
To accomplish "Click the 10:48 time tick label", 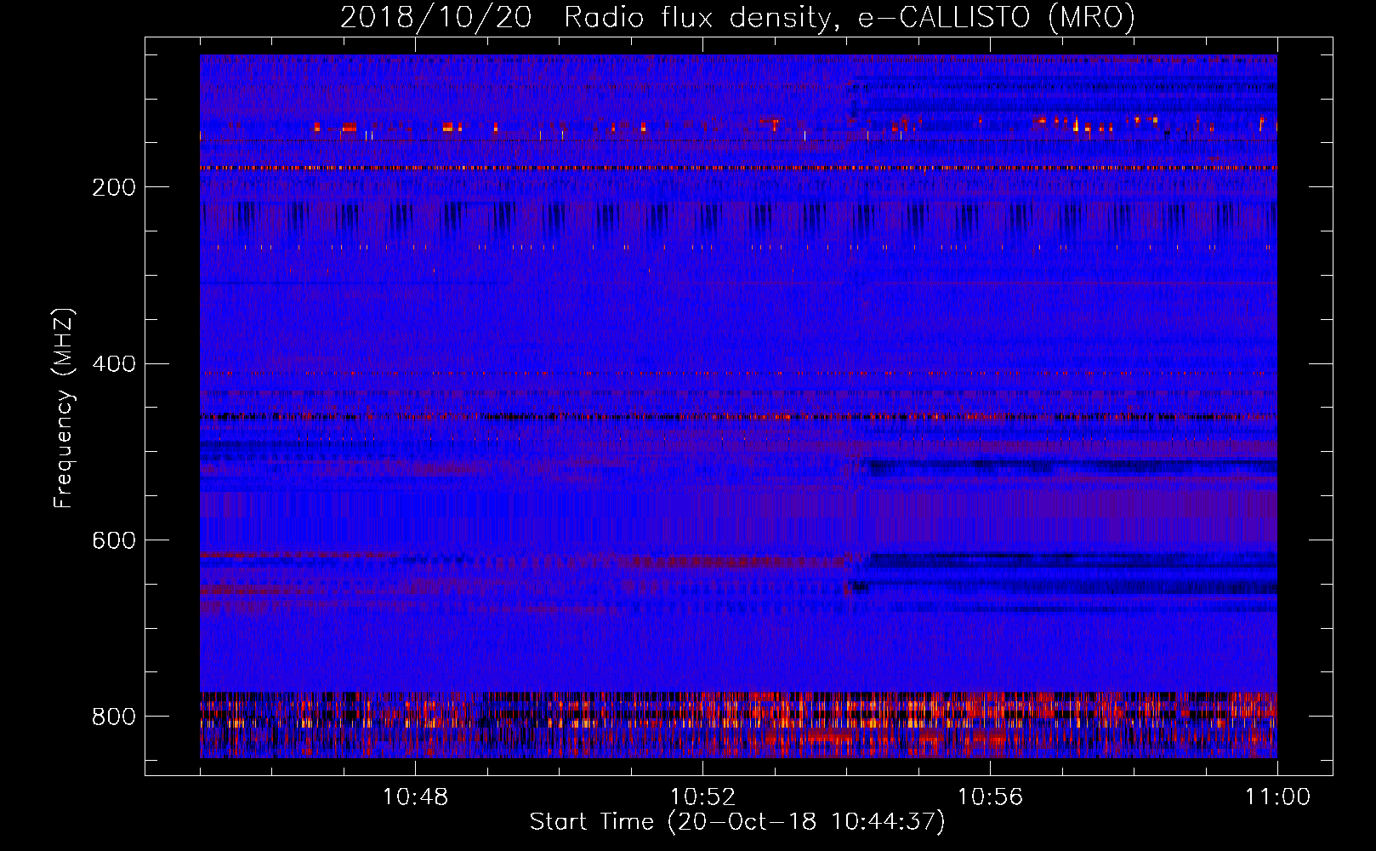I will point(415,797).
